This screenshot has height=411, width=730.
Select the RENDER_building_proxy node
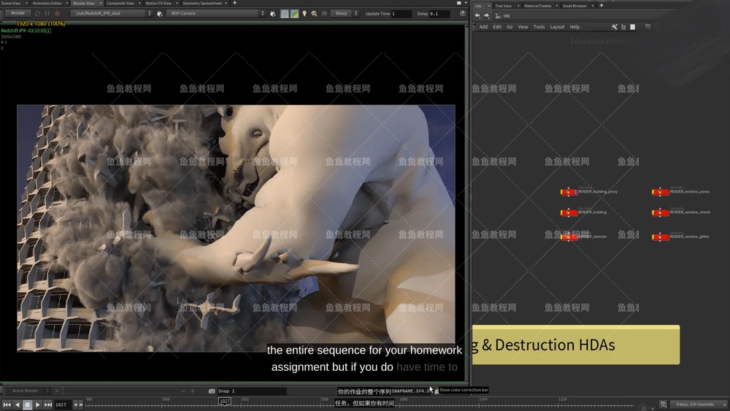click(569, 192)
